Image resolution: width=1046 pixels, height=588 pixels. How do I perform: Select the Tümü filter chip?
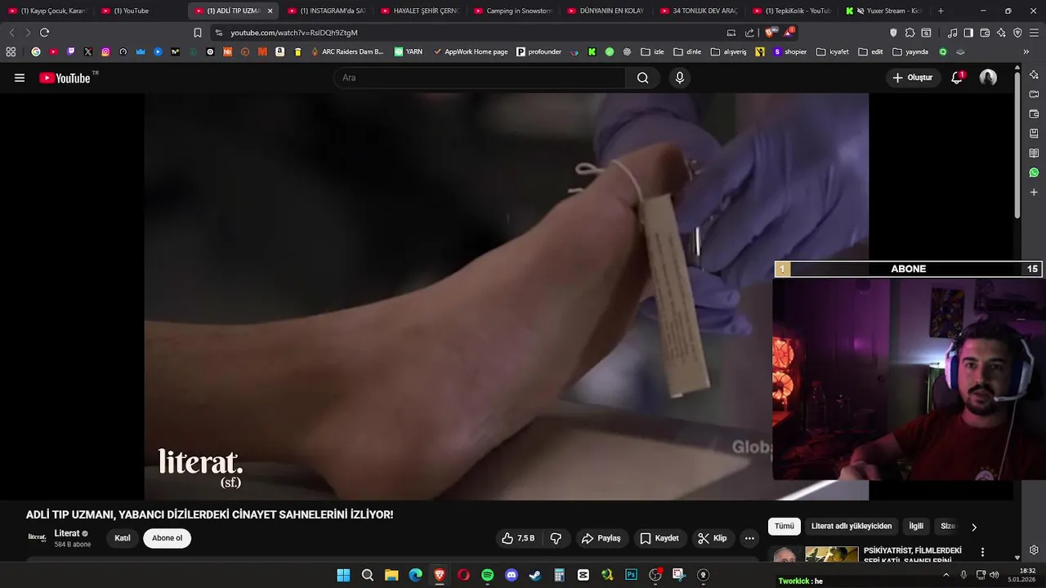click(x=784, y=527)
